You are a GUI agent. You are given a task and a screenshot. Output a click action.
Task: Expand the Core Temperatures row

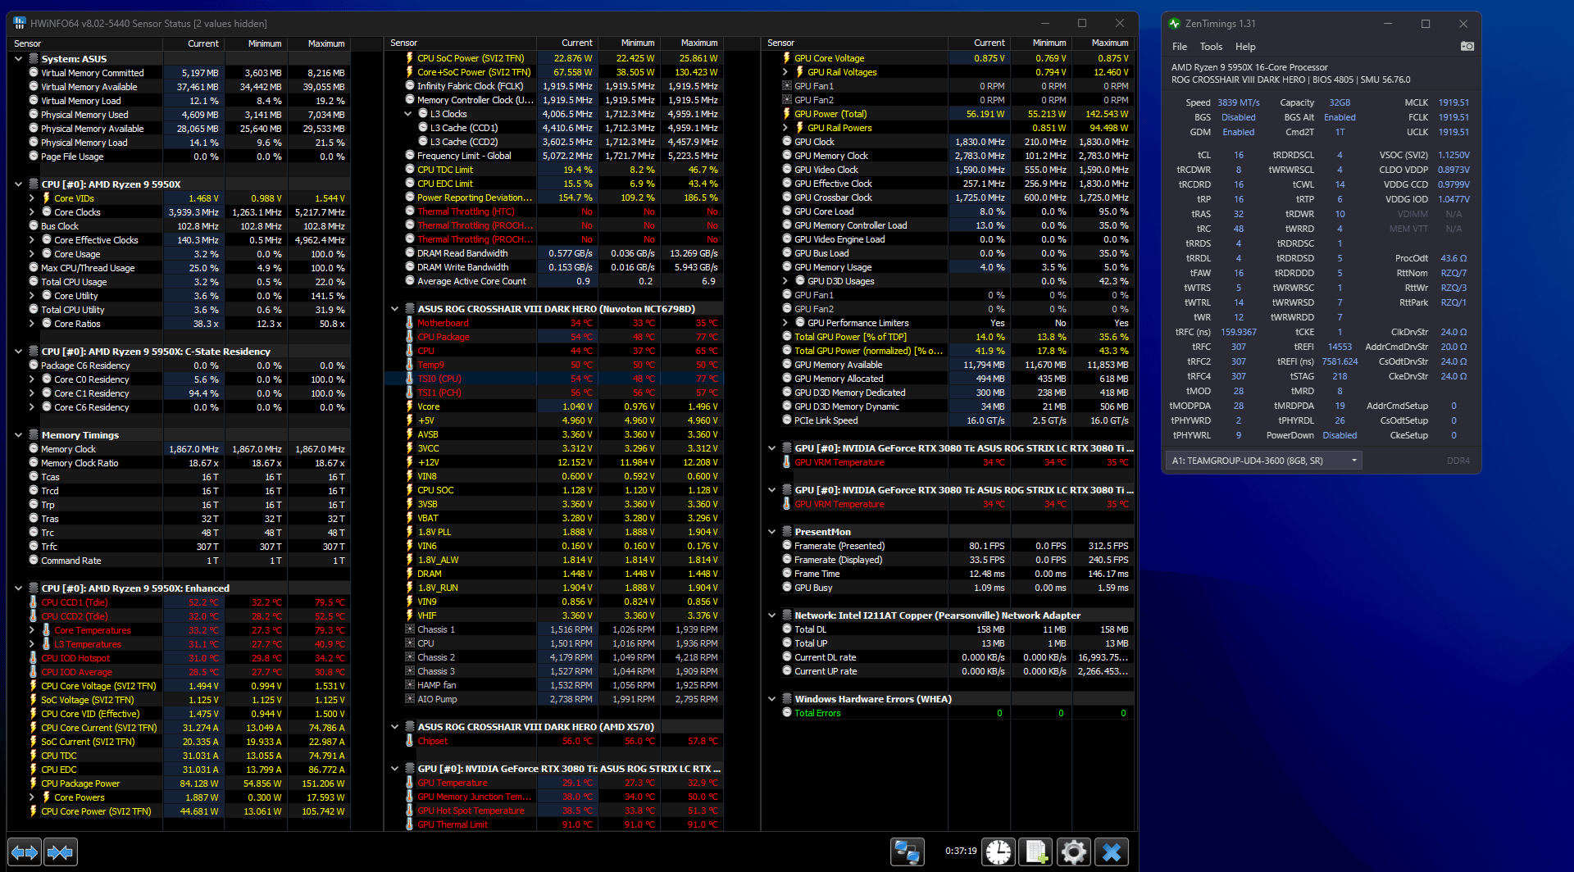click(x=32, y=630)
